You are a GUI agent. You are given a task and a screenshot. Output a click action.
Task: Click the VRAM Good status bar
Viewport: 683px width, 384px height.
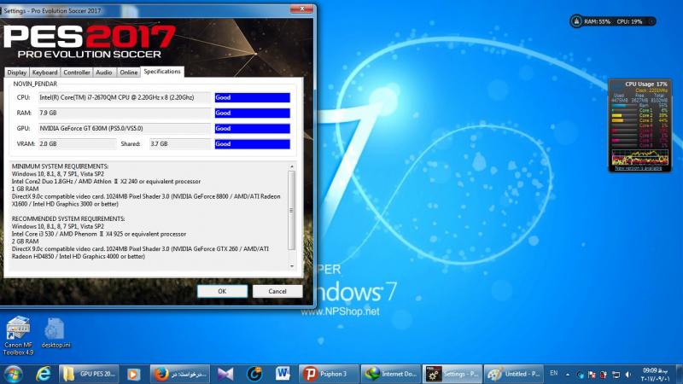pos(252,143)
